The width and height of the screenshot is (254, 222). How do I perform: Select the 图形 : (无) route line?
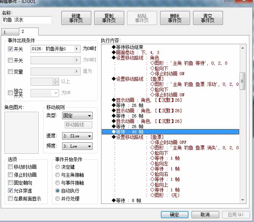coord(165,195)
